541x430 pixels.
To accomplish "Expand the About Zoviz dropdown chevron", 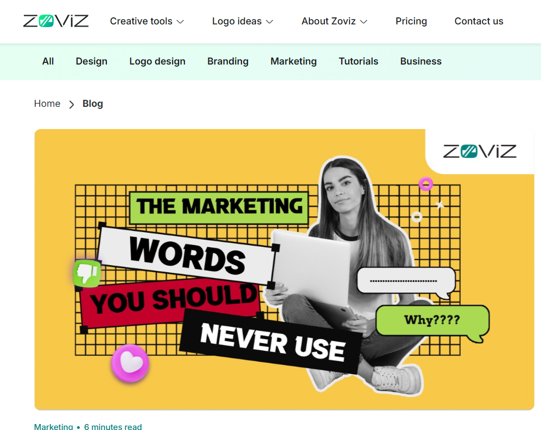I will 364,22.
